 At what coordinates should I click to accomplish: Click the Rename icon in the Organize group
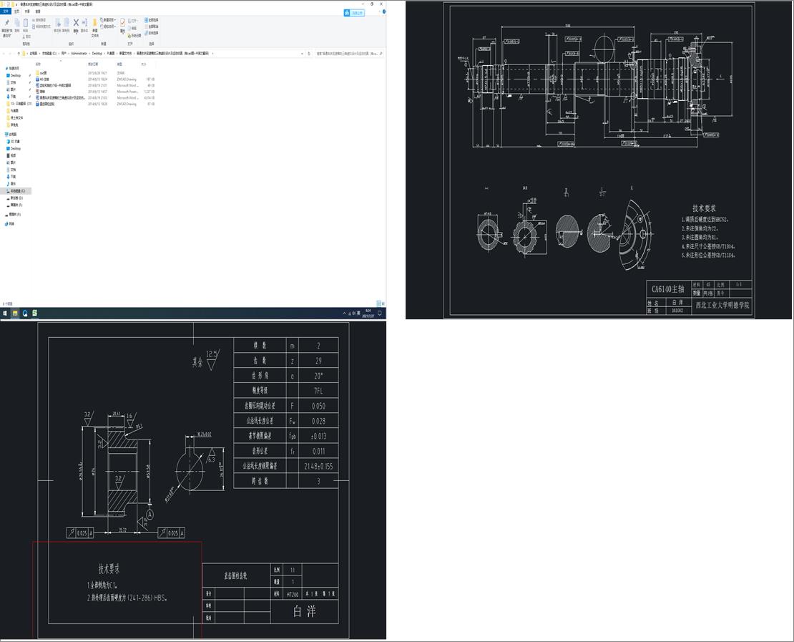point(84,22)
